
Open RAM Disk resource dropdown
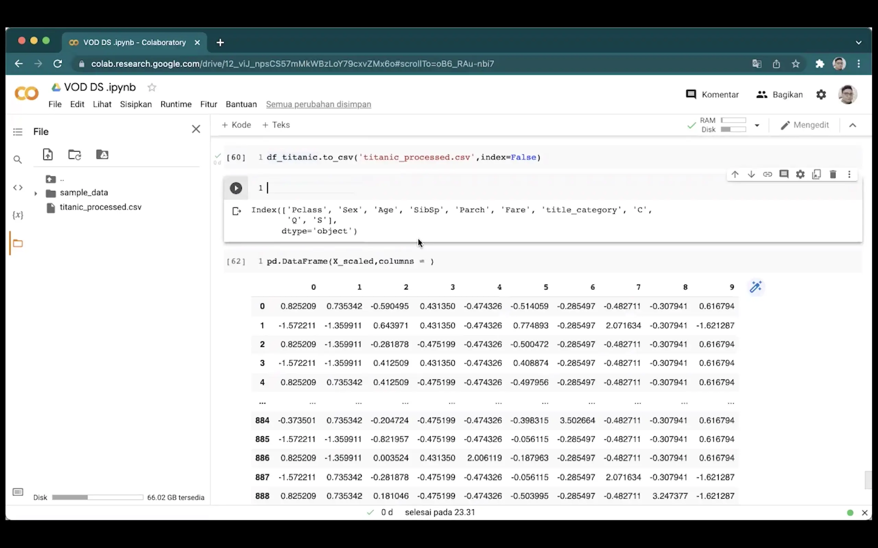pyautogui.click(x=757, y=125)
